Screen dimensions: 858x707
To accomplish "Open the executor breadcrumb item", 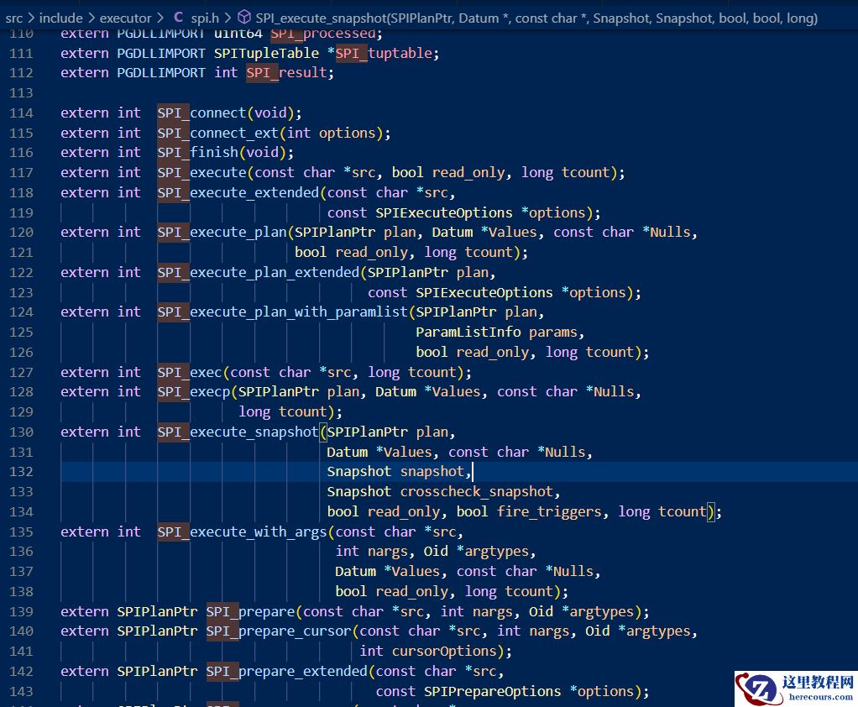I will point(125,18).
